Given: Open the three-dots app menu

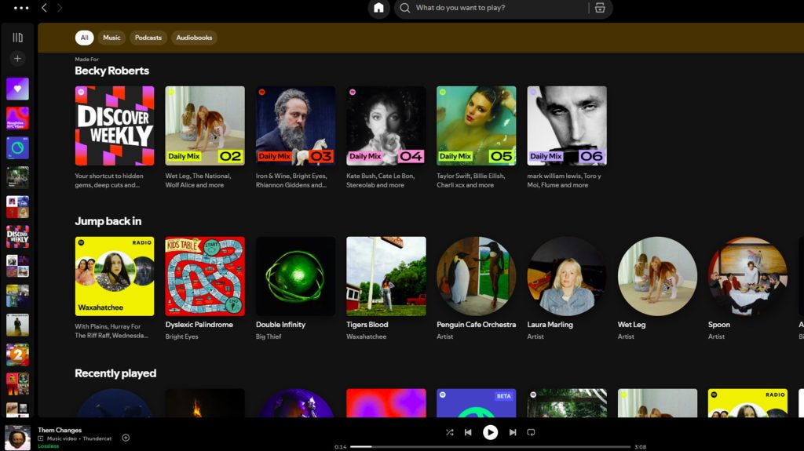Looking at the screenshot, I should pyautogui.click(x=21, y=8).
